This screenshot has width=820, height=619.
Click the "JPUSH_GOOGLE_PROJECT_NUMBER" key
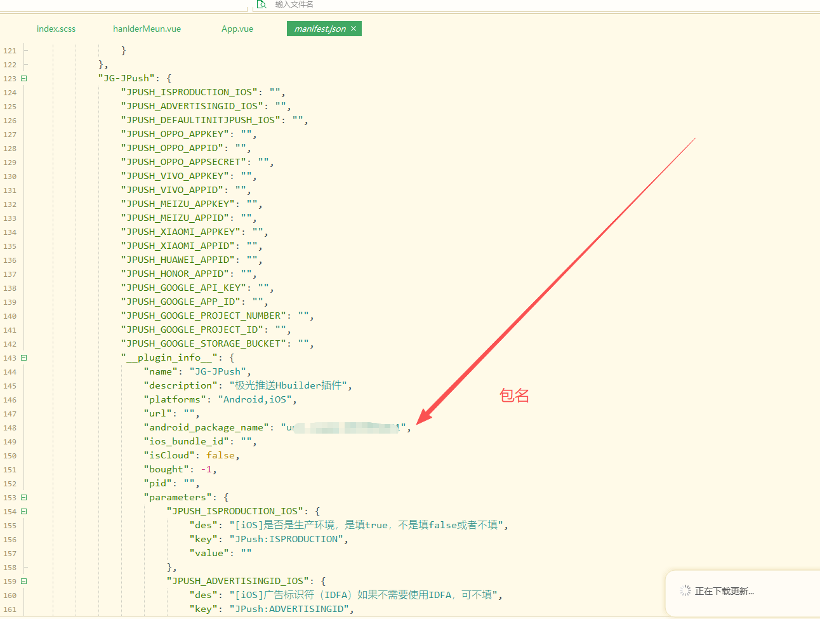203,316
